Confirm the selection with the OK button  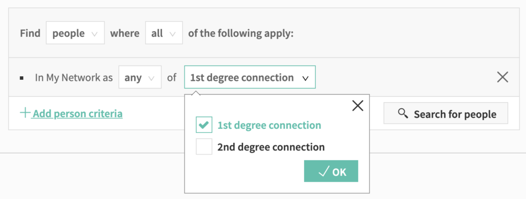tap(331, 171)
